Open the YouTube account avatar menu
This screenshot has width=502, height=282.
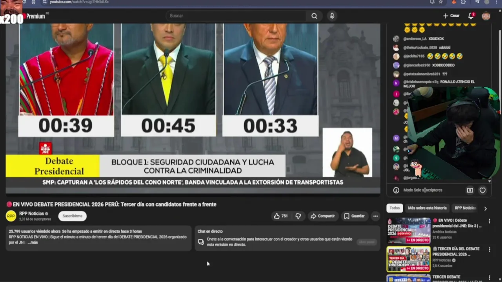[x=486, y=16]
